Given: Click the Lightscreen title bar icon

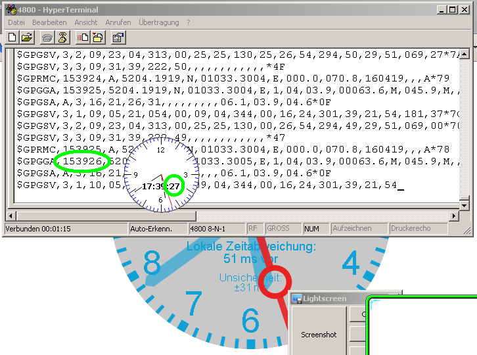Looking at the screenshot, I should point(296,298).
